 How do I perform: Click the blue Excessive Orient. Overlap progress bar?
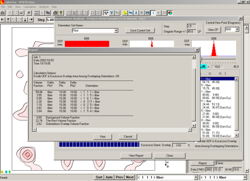[99, 144]
